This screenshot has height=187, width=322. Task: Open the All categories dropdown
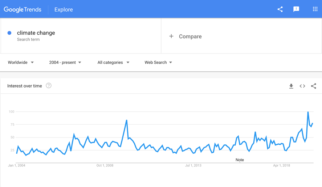pos(113,63)
